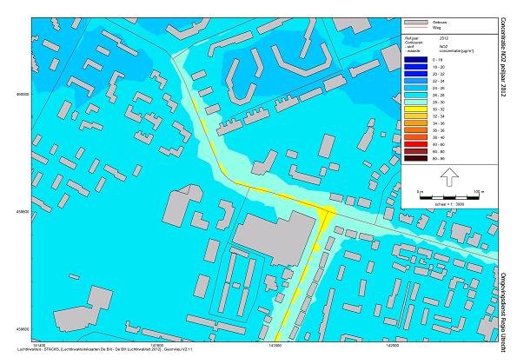Select the dark blue 0 - 18 swatch
The image size is (517, 364).
[416, 60]
